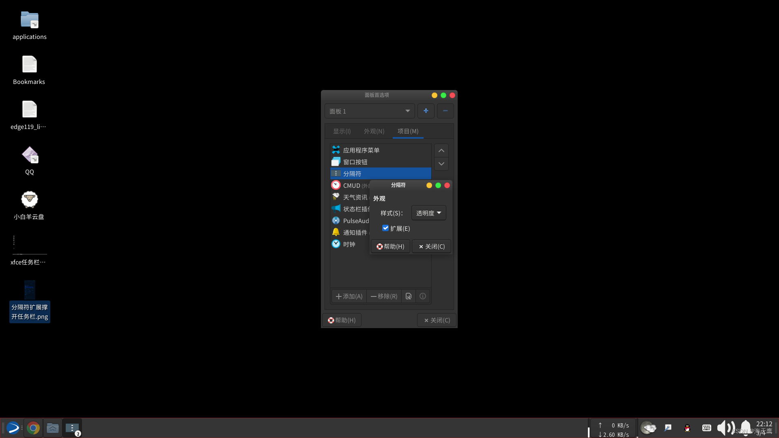
Task: Move item up with the up chevron
Action: click(x=441, y=151)
